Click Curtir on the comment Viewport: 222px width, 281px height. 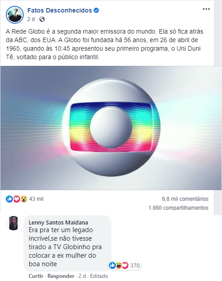36,276
